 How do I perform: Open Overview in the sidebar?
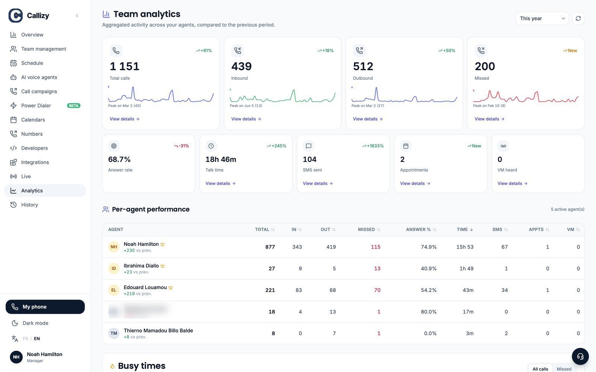click(45, 35)
